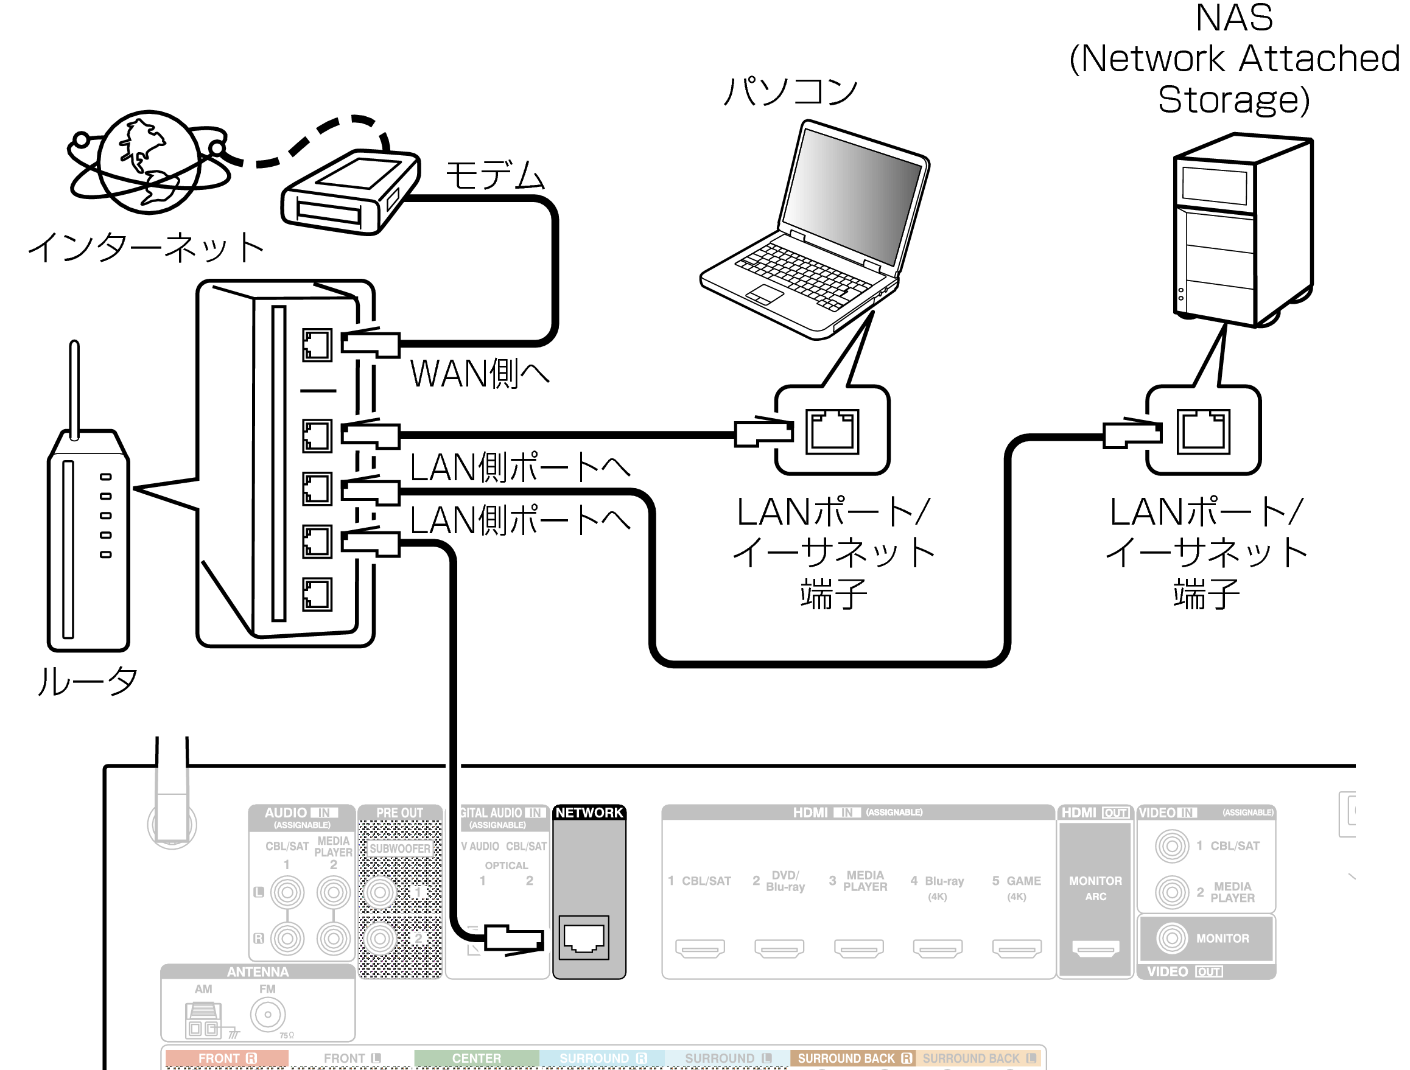Click the CENTER speaker terminal label
This screenshot has width=1410, height=1070.
pyautogui.click(x=476, y=1058)
